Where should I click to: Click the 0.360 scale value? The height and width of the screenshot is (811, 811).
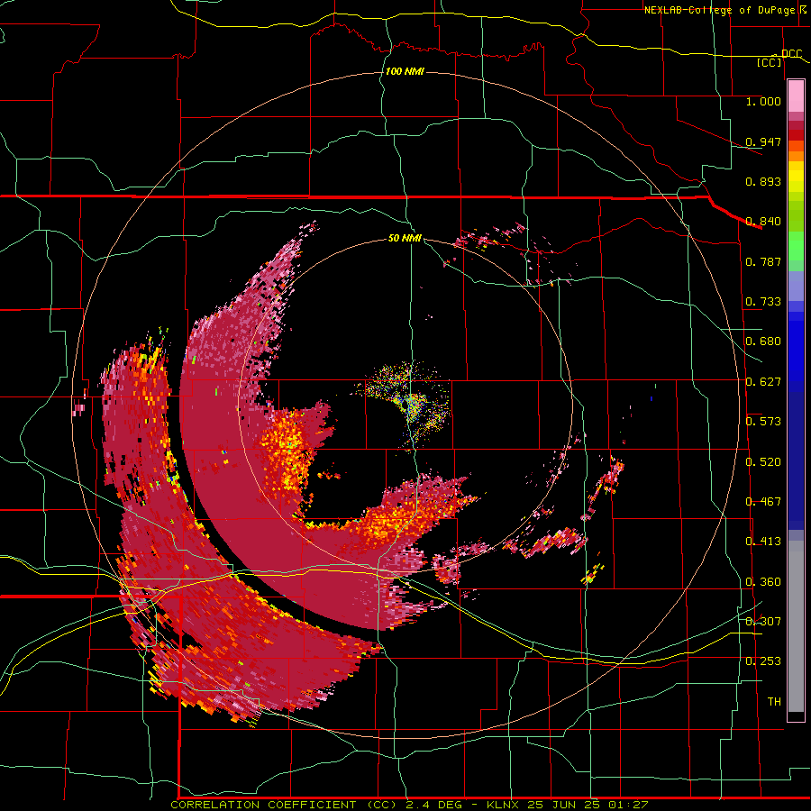pos(763,582)
